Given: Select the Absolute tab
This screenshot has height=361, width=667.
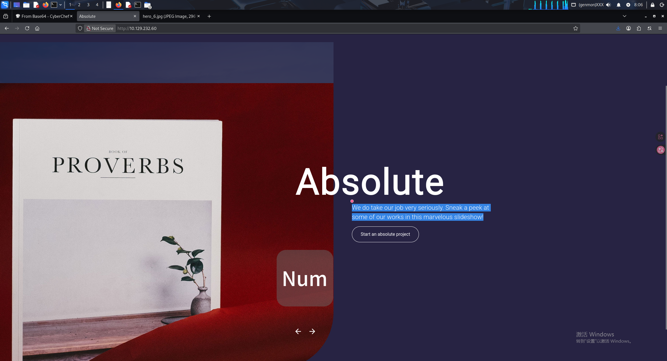Looking at the screenshot, I should coord(108,16).
